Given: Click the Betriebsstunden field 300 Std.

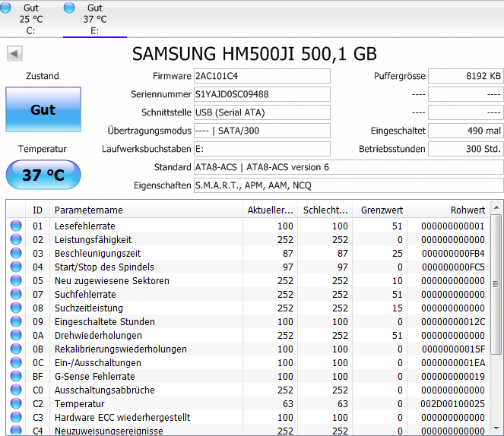Looking at the screenshot, I should click(466, 149).
